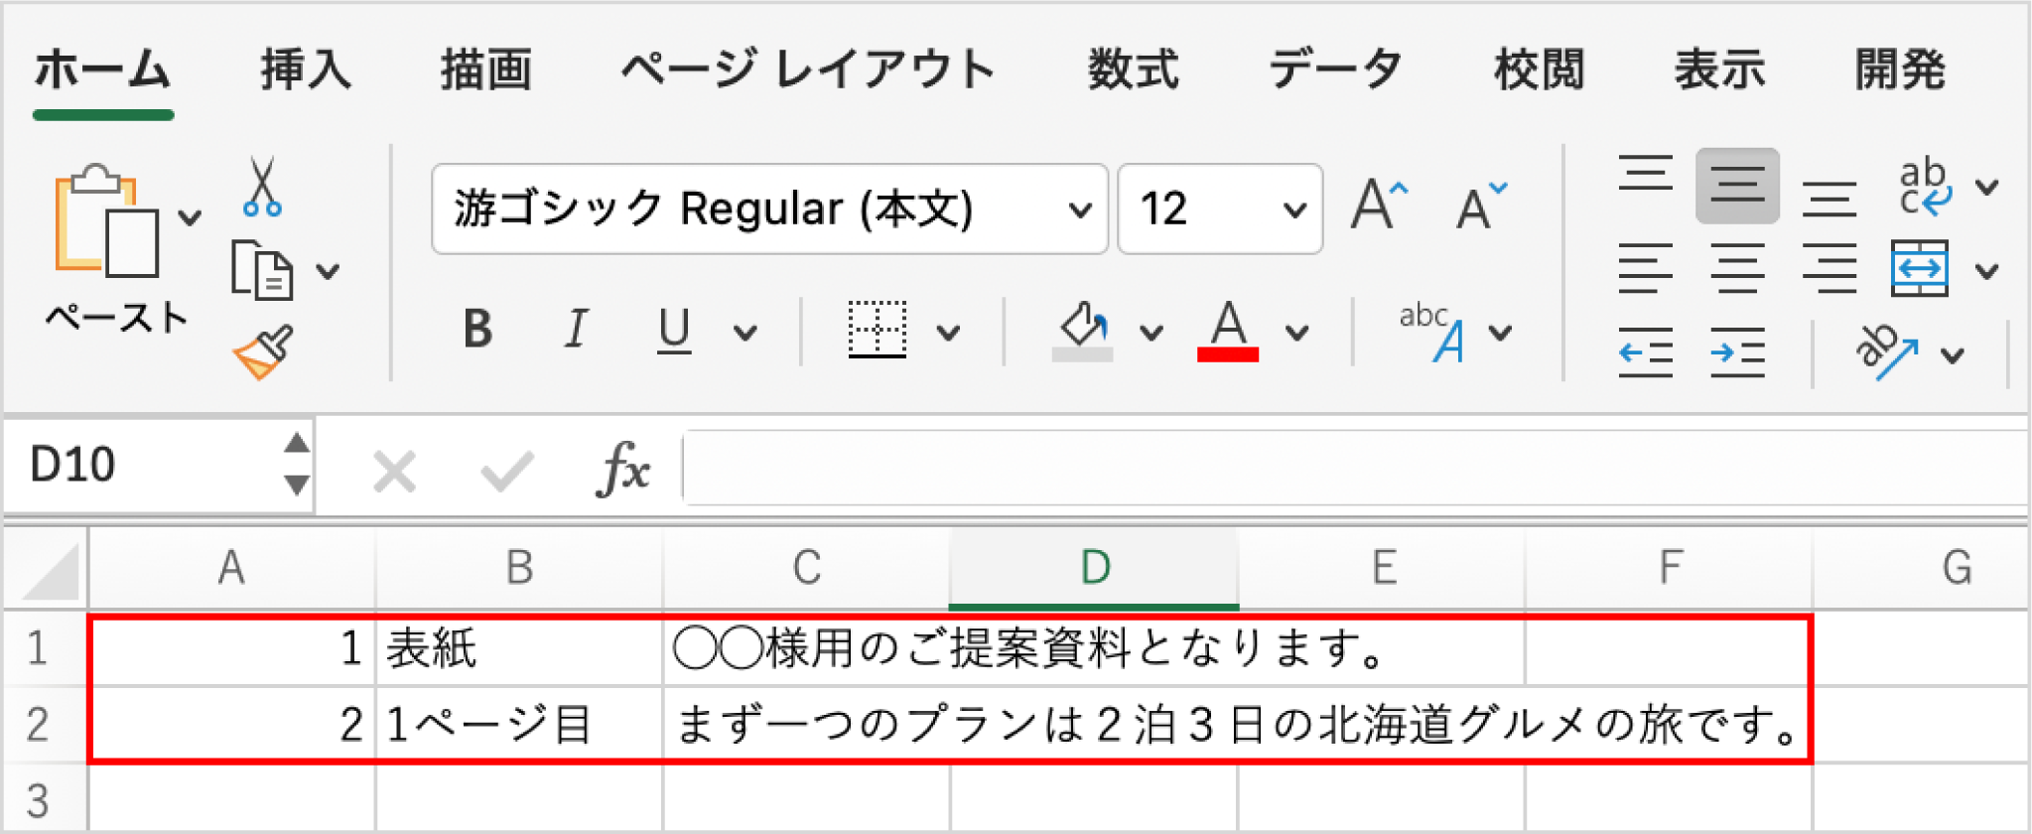Open the 描画 tab
This screenshot has height=834, width=2032.
(486, 69)
